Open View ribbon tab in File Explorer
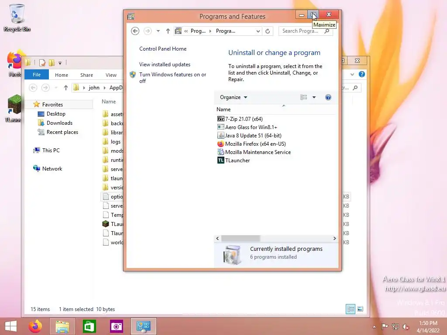The height and width of the screenshot is (335, 447). tap(111, 75)
